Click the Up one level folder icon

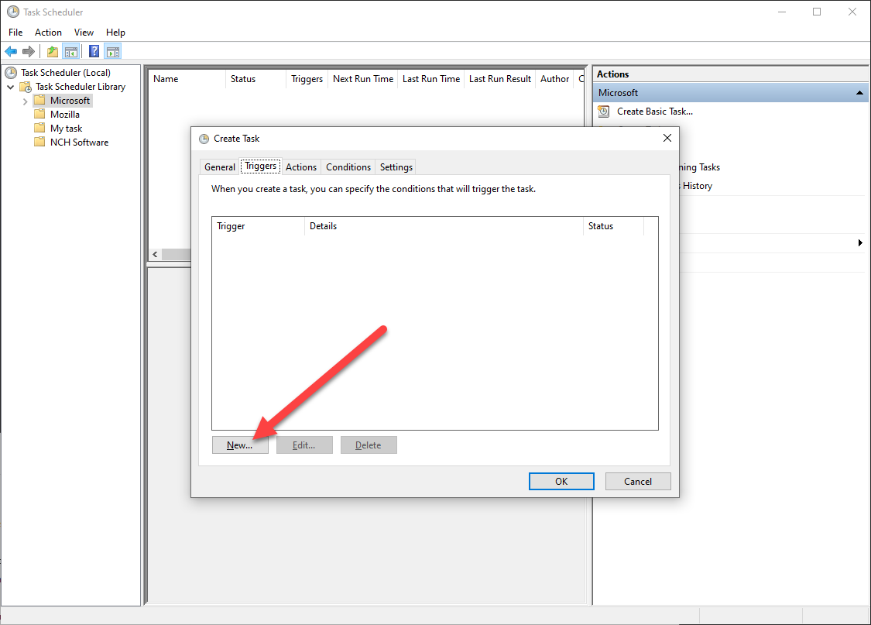coord(52,52)
